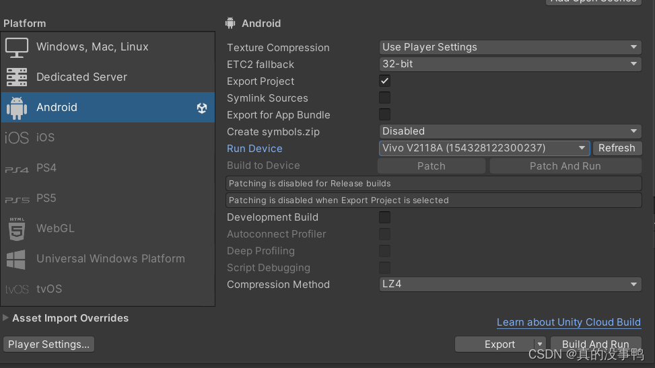
Task: Open the Compression Method LZ4 dropdown
Action: point(510,284)
